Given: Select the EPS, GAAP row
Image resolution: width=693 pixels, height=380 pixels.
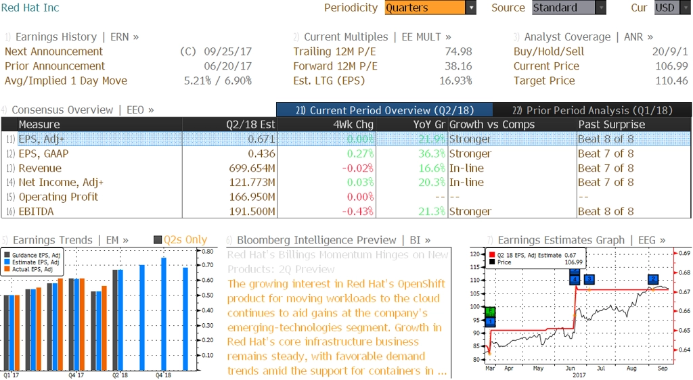Looking at the screenshot, I should click(x=346, y=153).
